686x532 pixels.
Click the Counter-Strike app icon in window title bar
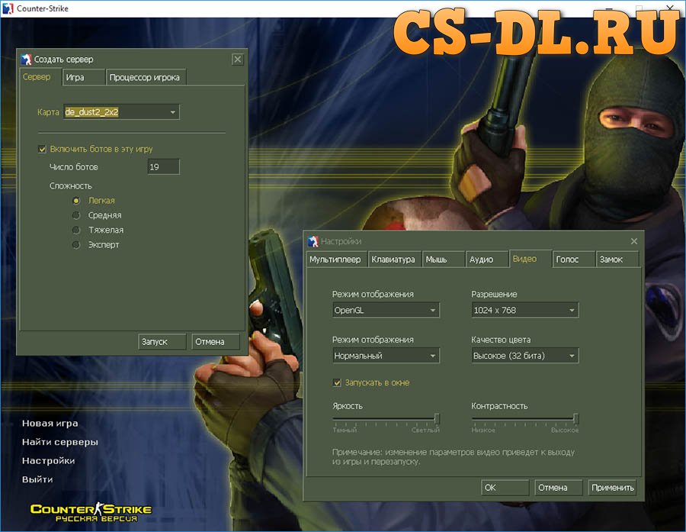pos(8,8)
